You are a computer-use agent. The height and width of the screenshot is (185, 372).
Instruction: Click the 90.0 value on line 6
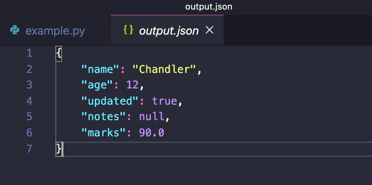point(151,133)
